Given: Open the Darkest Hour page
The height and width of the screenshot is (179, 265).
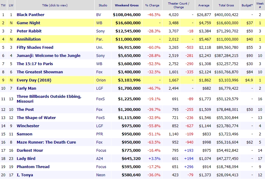Looking at the screenshot, I should tap(30, 151).
